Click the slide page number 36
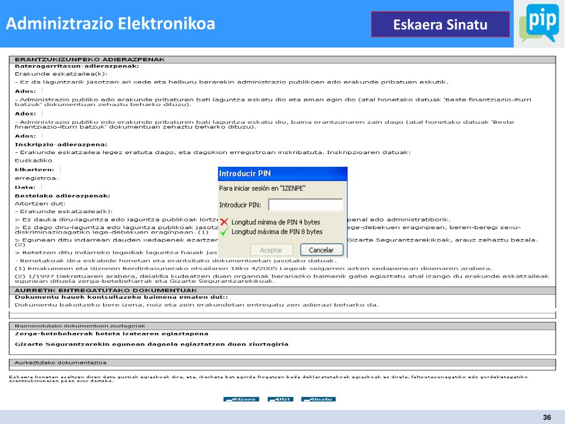Screen dimensions: 565x424 coord(547,417)
